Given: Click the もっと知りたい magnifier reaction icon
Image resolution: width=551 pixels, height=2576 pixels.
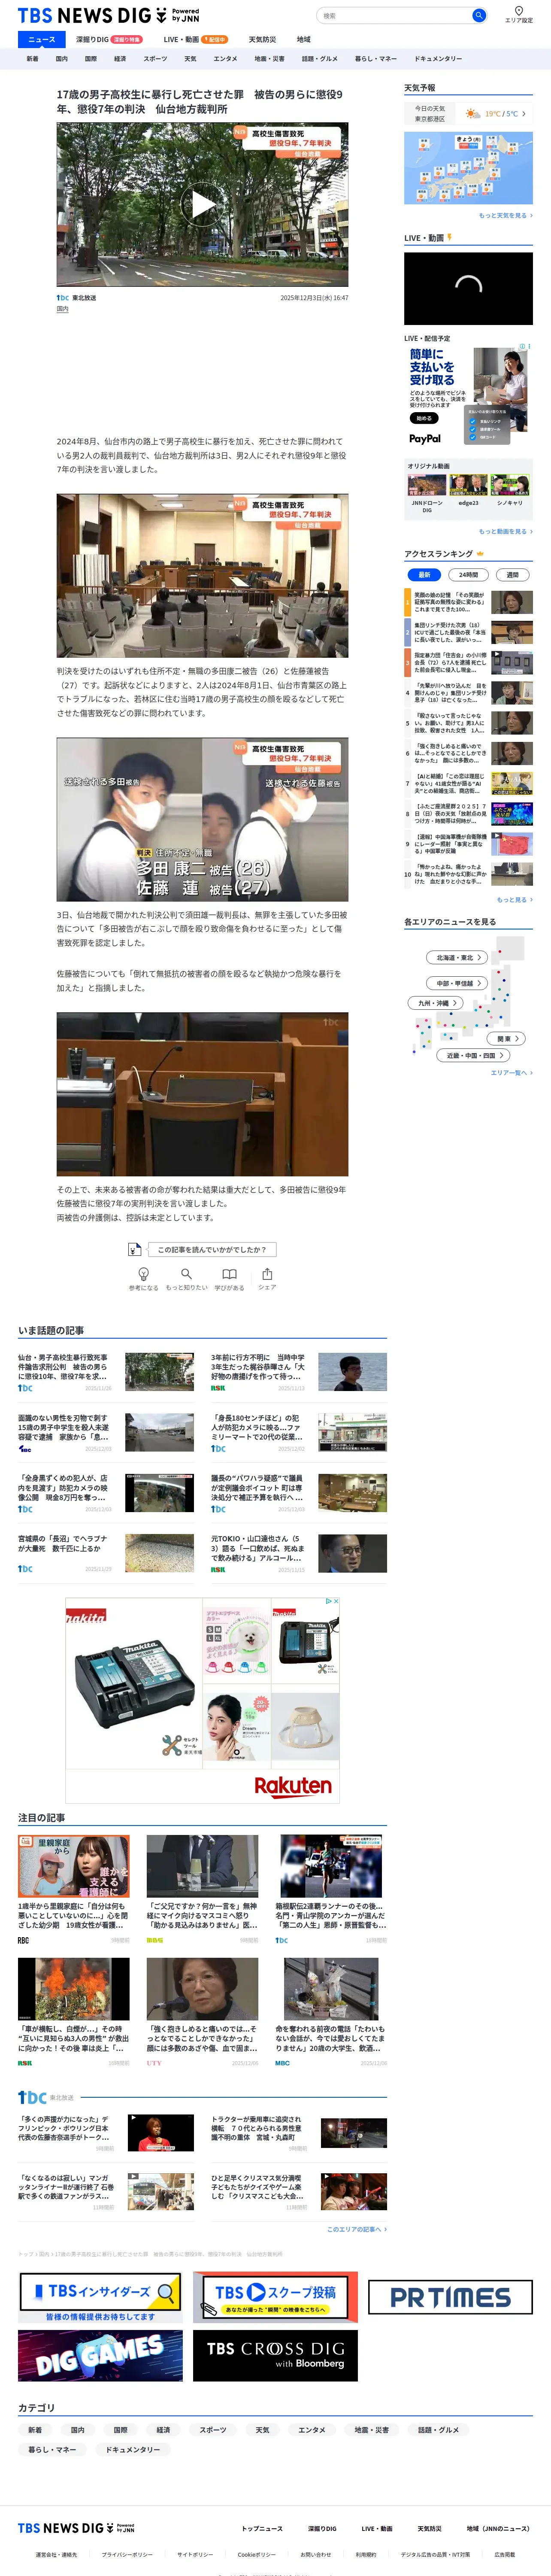Looking at the screenshot, I should tap(186, 1274).
